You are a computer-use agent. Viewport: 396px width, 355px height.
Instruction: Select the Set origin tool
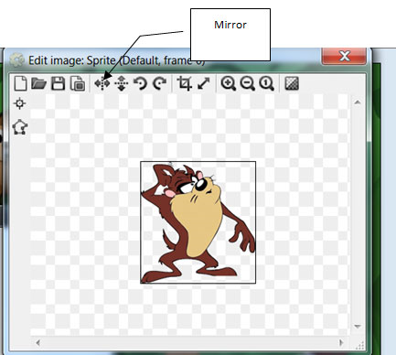click(20, 103)
